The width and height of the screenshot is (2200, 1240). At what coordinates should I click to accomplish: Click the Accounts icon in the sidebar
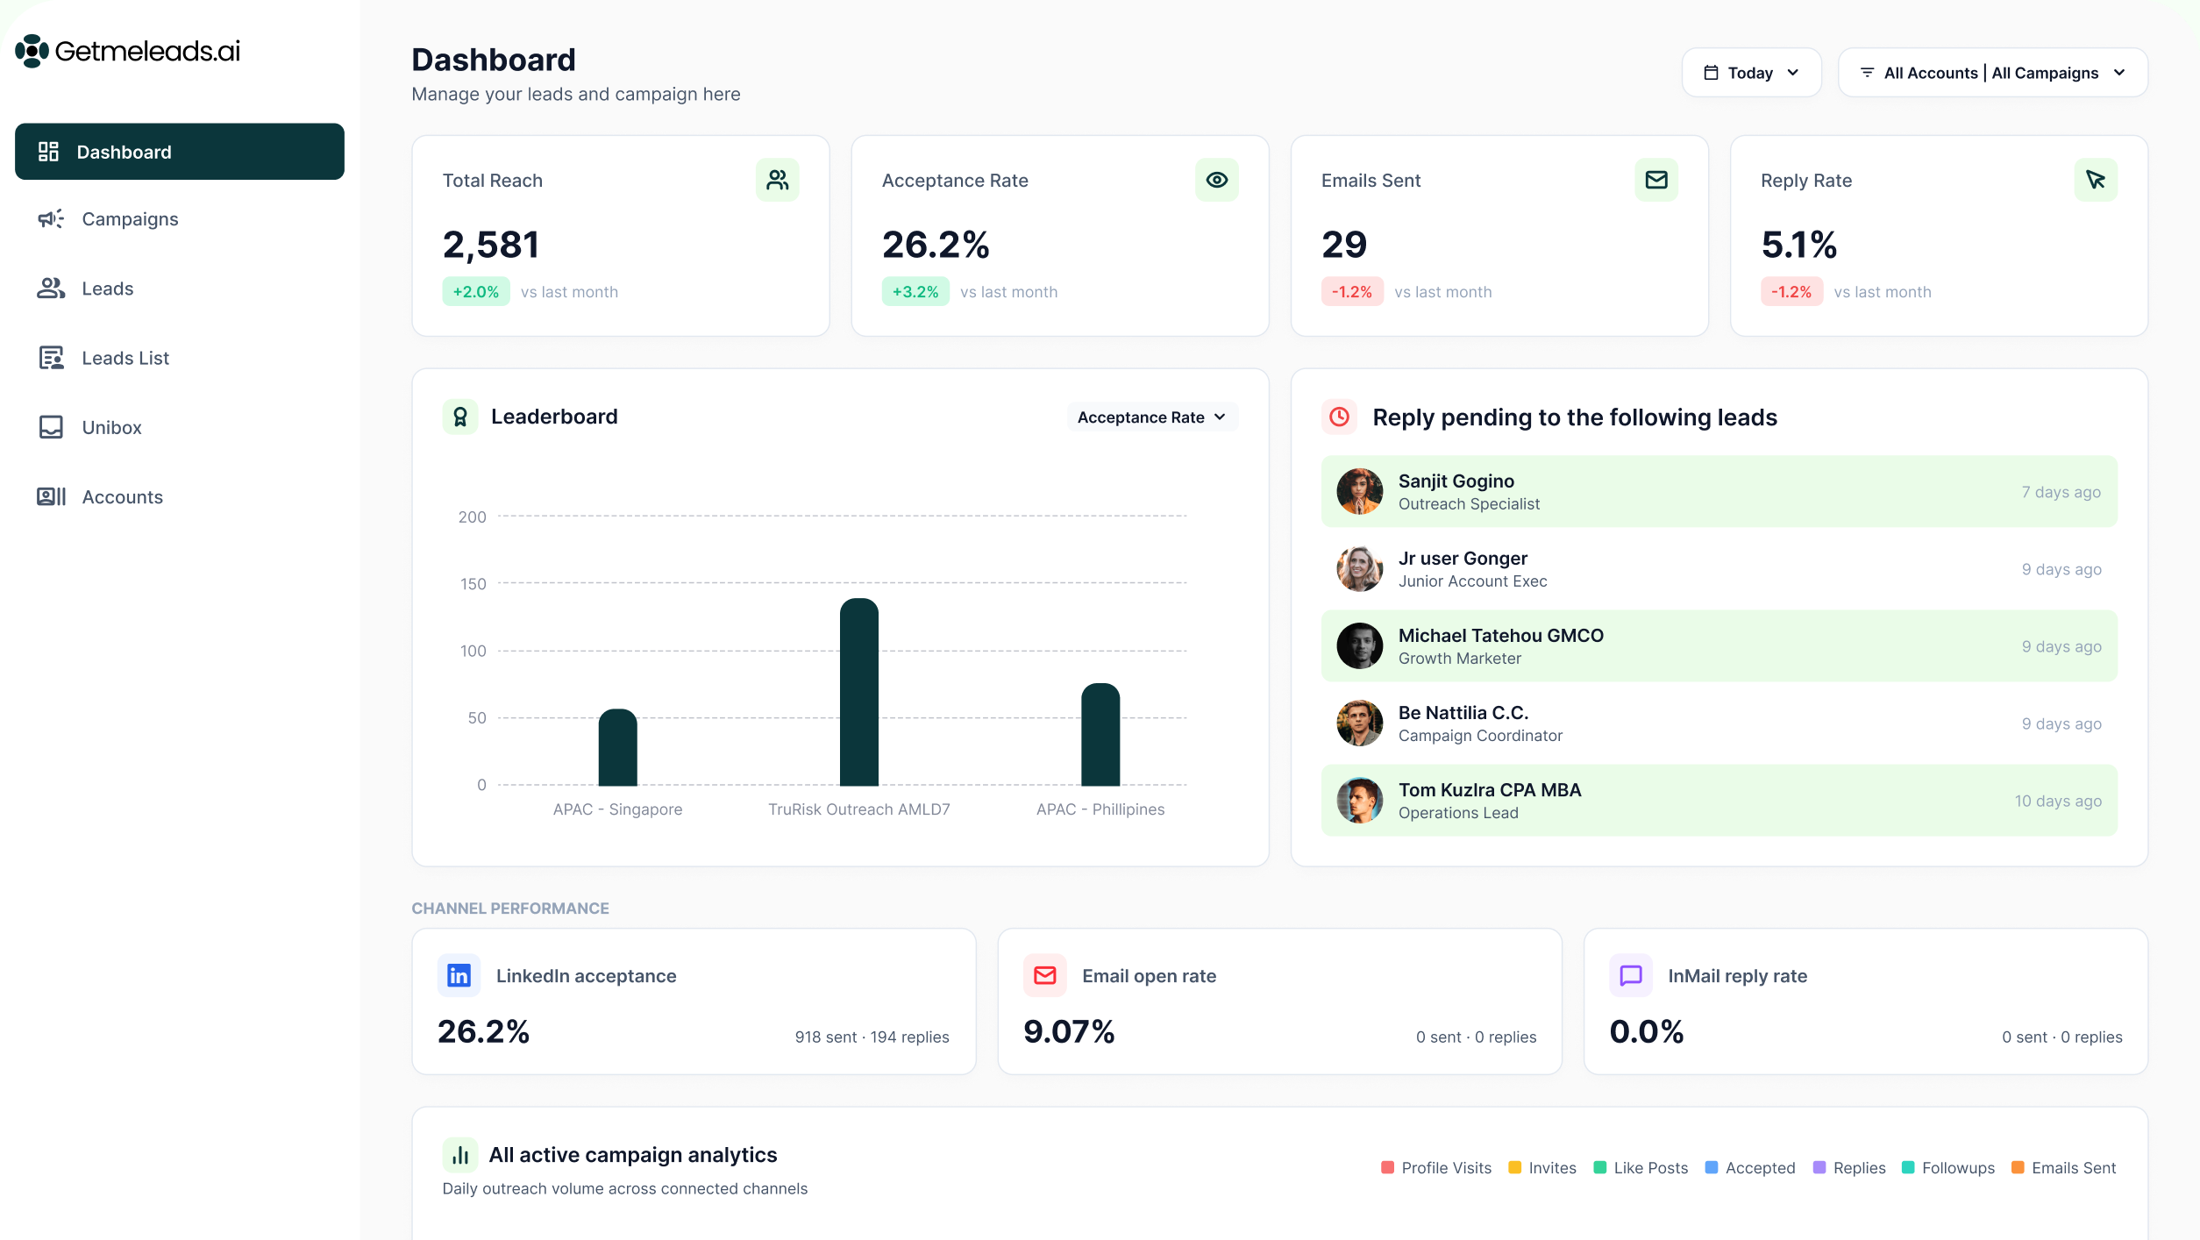(51, 496)
